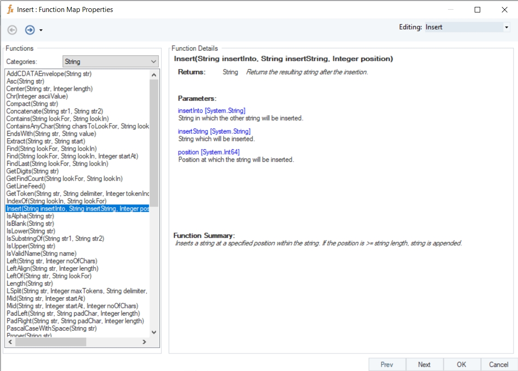Click the forward navigation arrow icon
Image resolution: width=518 pixels, height=371 pixels.
pos(29,30)
